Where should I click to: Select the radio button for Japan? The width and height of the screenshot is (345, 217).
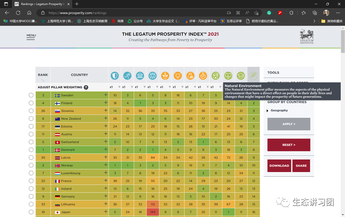(x=31, y=212)
